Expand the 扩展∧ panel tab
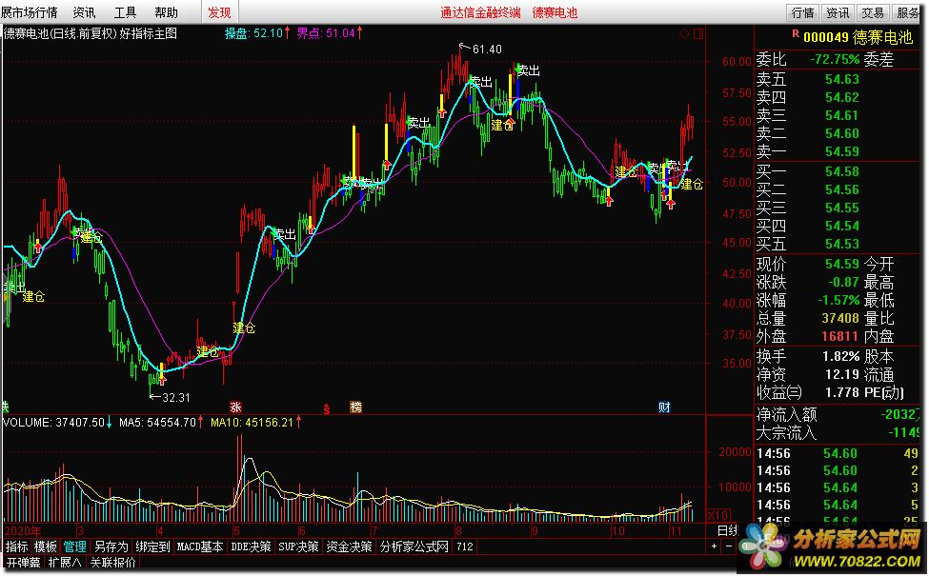The height and width of the screenshot is (576, 929). (x=65, y=562)
